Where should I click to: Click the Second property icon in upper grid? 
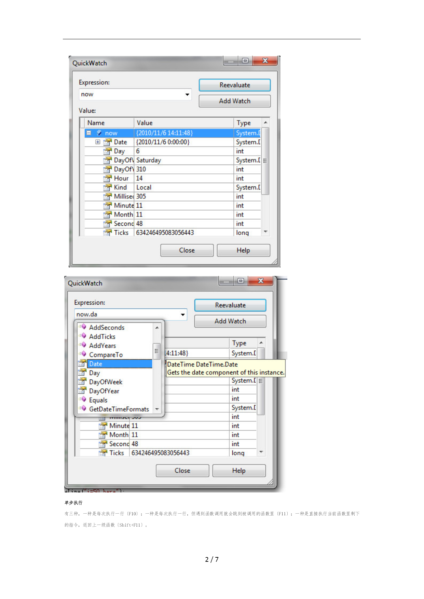[108, 224]
